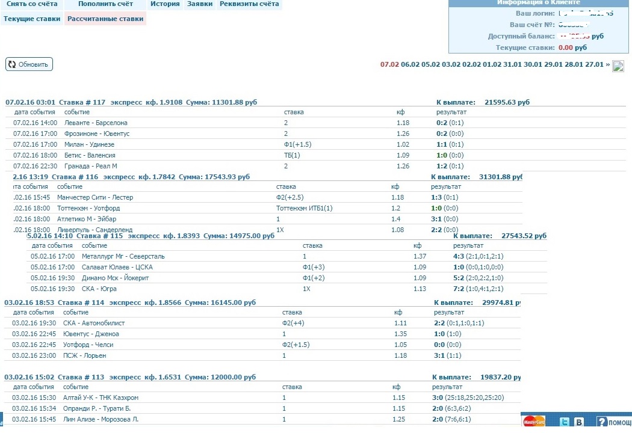This screenshot has height=433, width=632.
Task: Click Ставка # 117 header text
Action: click(82, 102)
